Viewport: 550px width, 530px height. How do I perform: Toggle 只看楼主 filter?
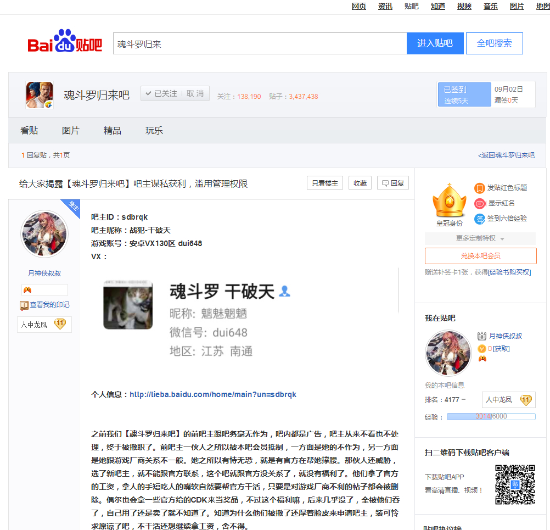pyautogui.click(x=325, y=183)
